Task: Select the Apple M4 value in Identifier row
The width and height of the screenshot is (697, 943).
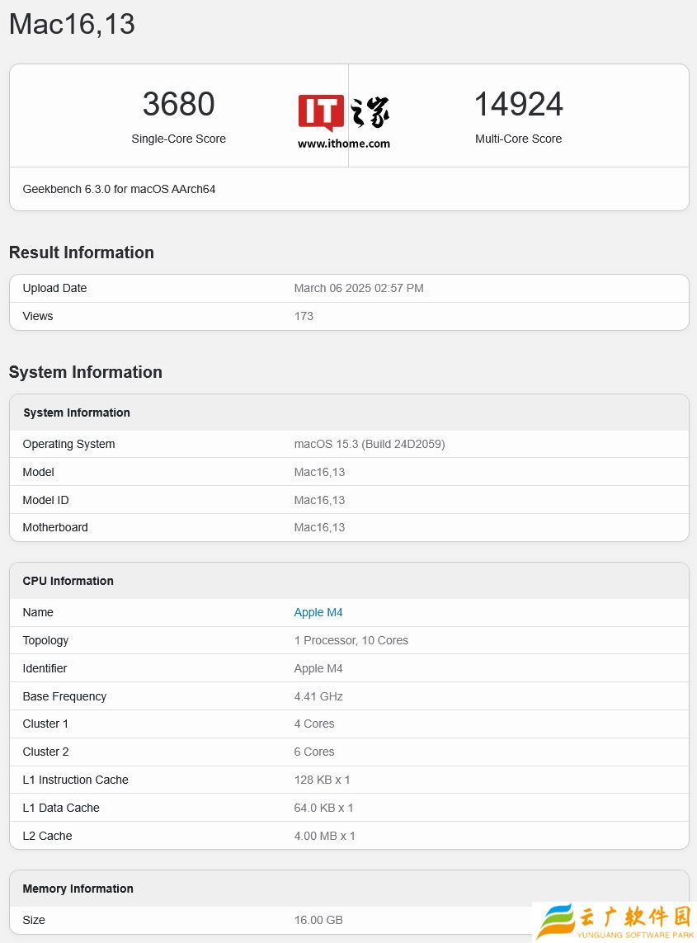Action: [x=318, y=668]
